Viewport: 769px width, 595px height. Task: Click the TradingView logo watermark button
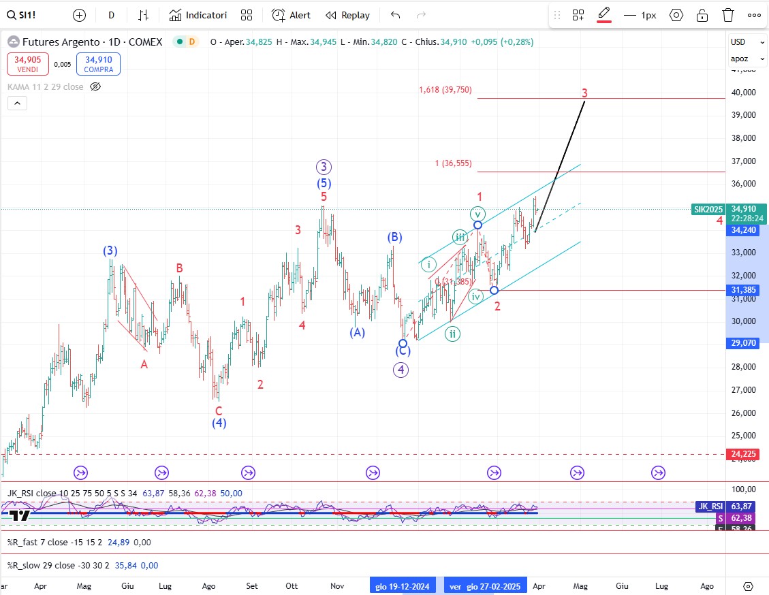[x=20, y=515]
